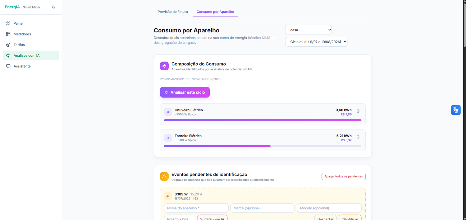
Task: Click Torneira Elétrica consumption progress bar
Action: click(x=263, y=146)
